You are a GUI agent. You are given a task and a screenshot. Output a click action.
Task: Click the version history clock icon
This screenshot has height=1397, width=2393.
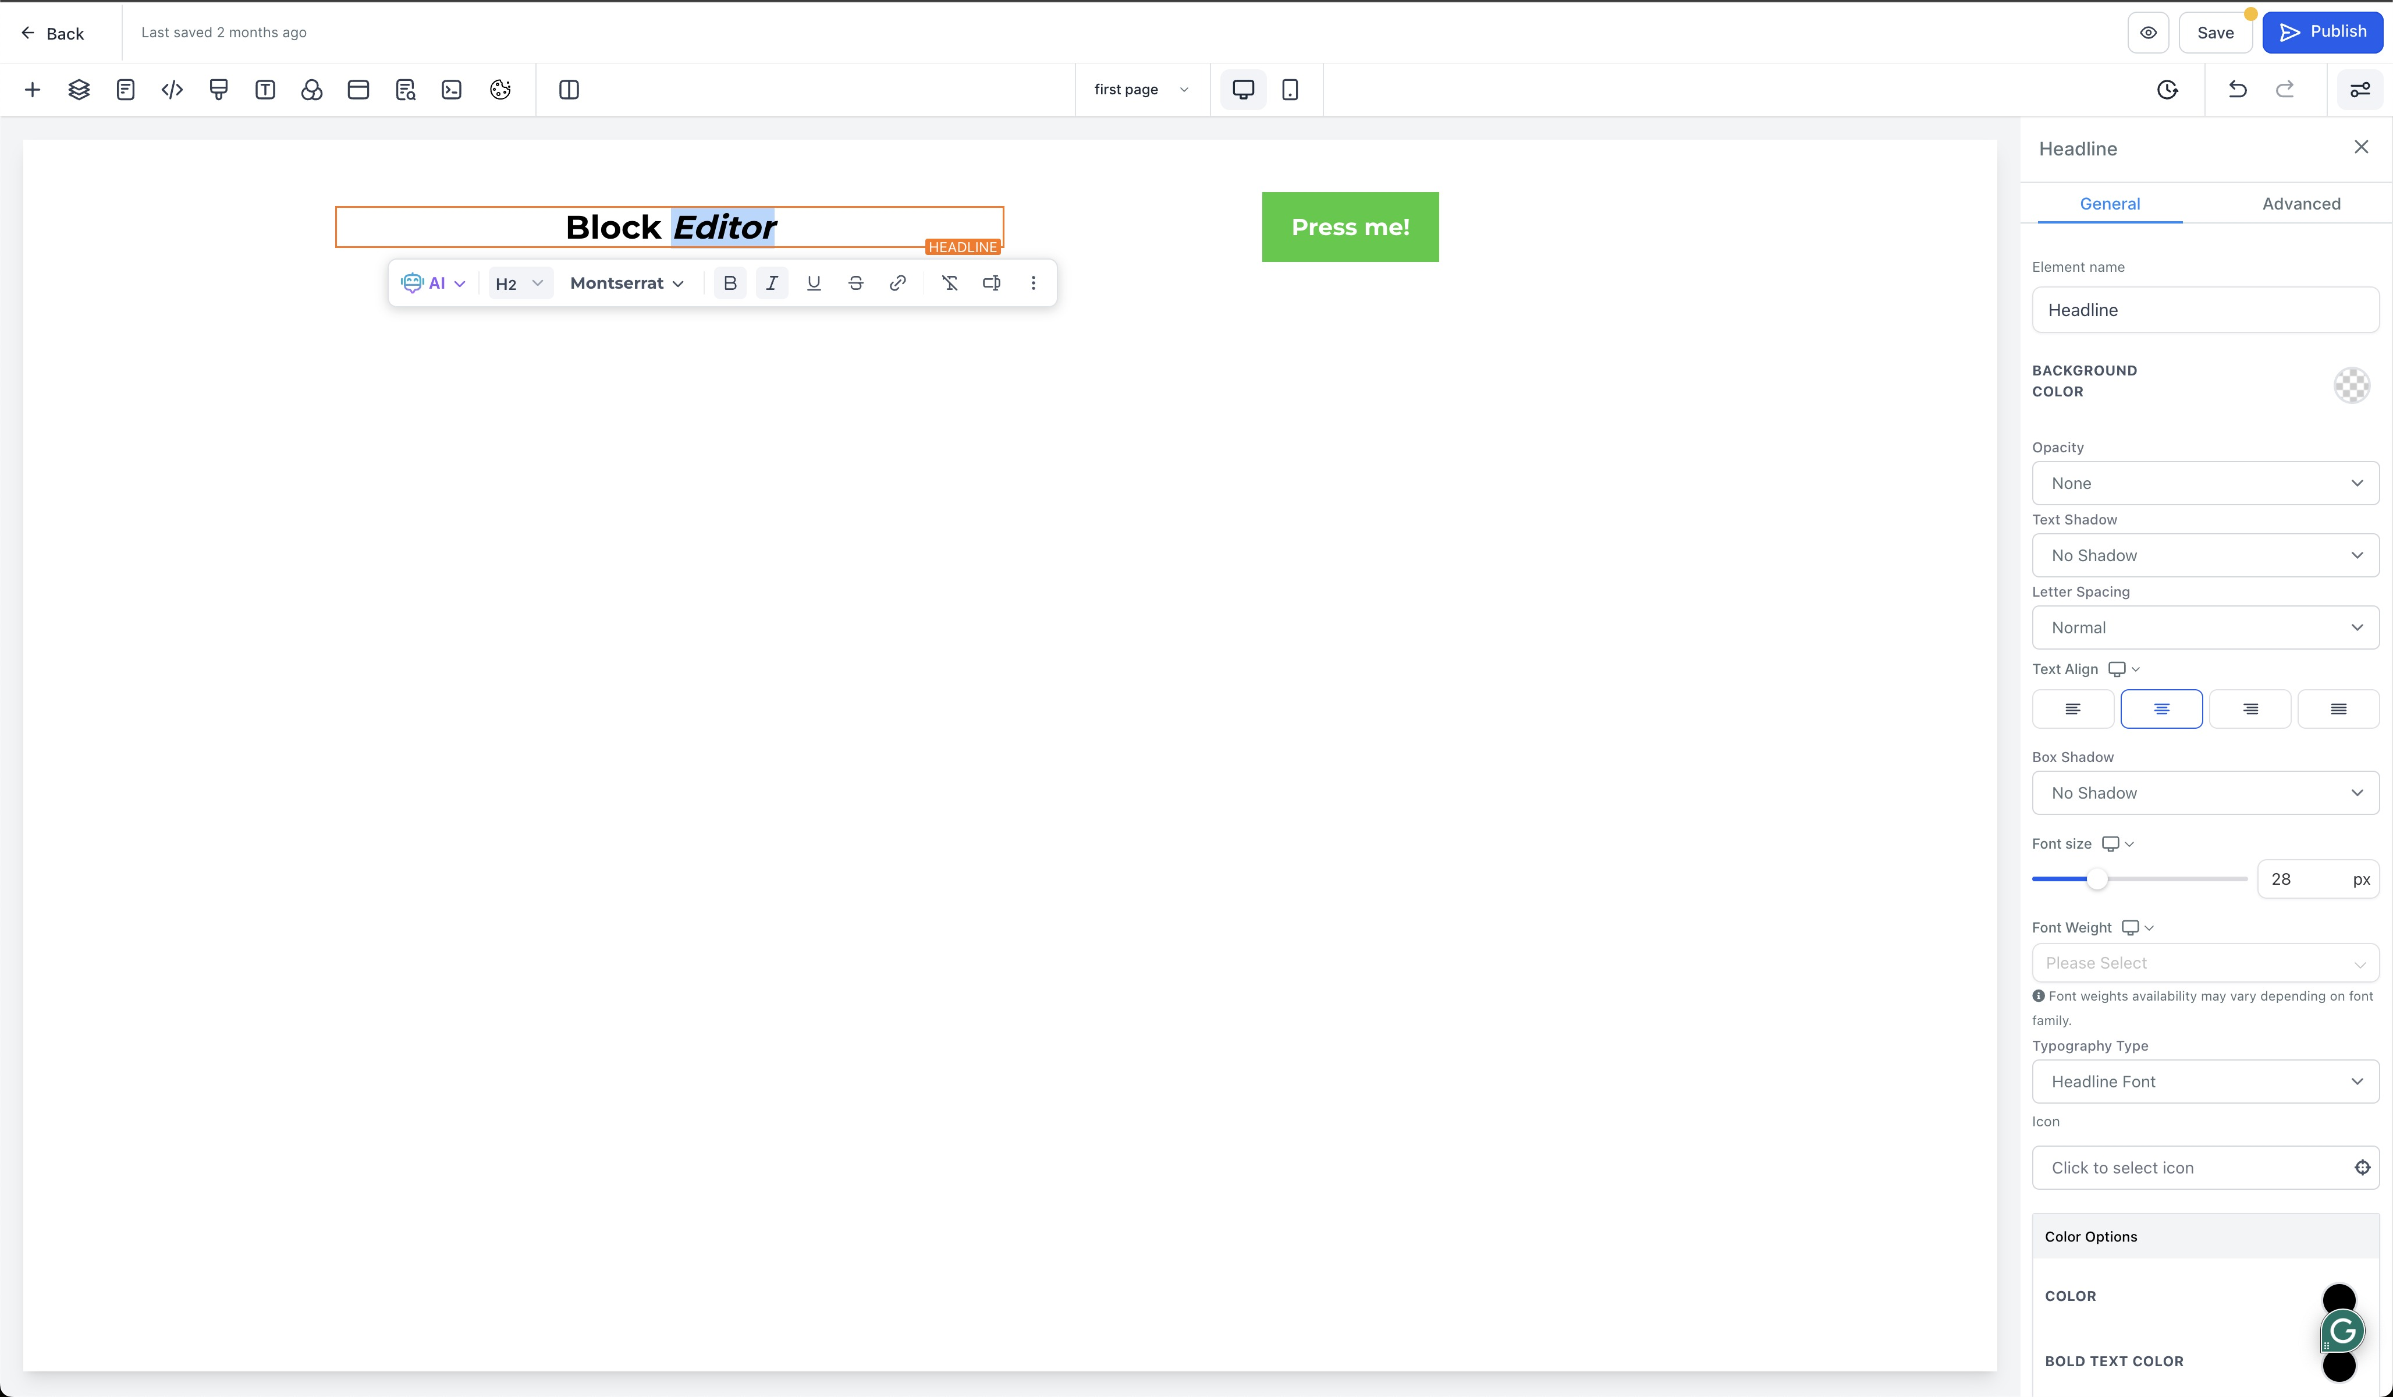(x=2167, y=89)
